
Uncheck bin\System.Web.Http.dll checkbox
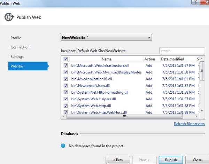pos(65,106)
